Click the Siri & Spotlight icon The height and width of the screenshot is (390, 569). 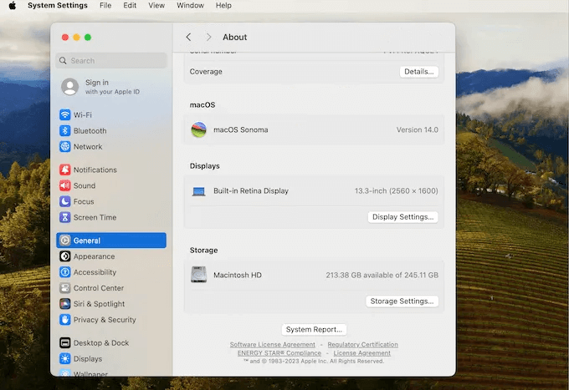65,304
